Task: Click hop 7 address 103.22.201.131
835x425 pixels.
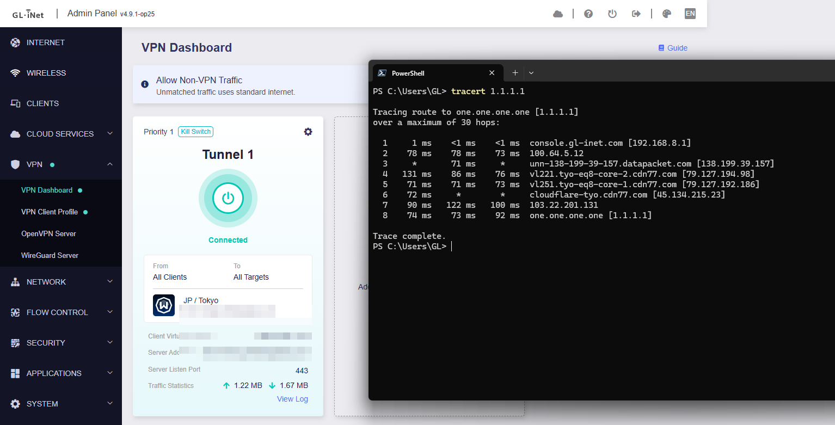Action: pyautogui.click(x=563, y=205)
